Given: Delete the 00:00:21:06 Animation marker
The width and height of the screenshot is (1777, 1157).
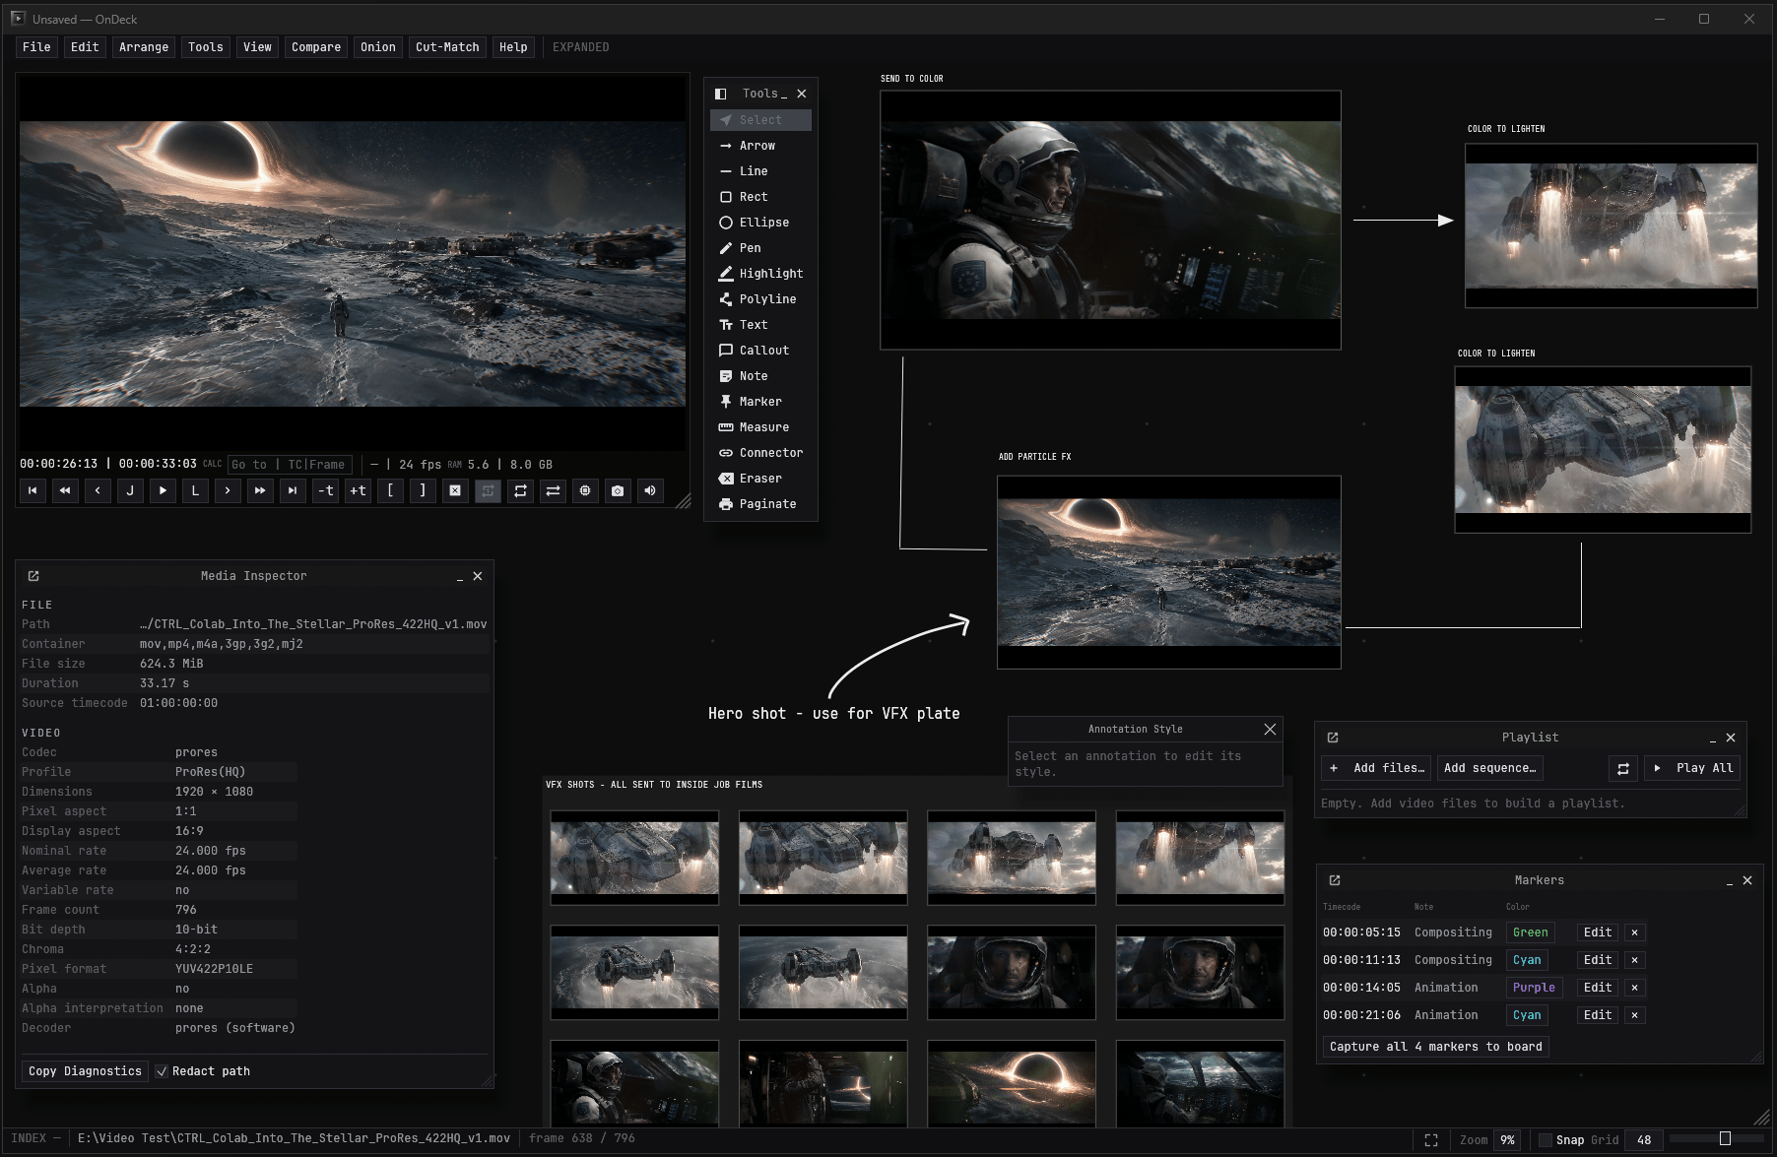Looking at the screenshot, I should (1634, 1015).
